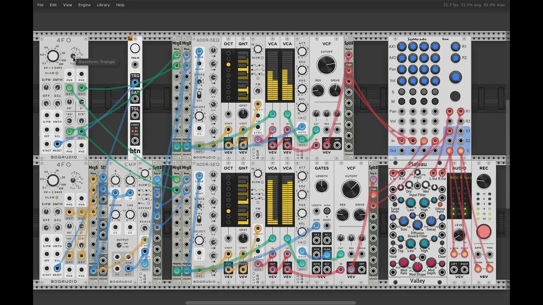Click the fps statistics readout in menu bar
The width and height of the screenshot is (543, 305).
[x=474, y=5]
